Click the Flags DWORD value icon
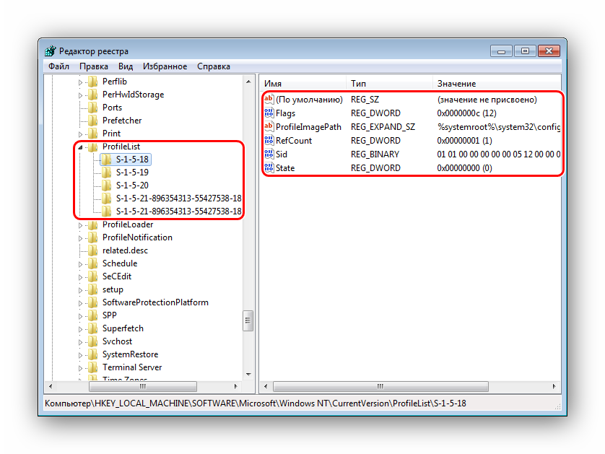 (269, 113)
